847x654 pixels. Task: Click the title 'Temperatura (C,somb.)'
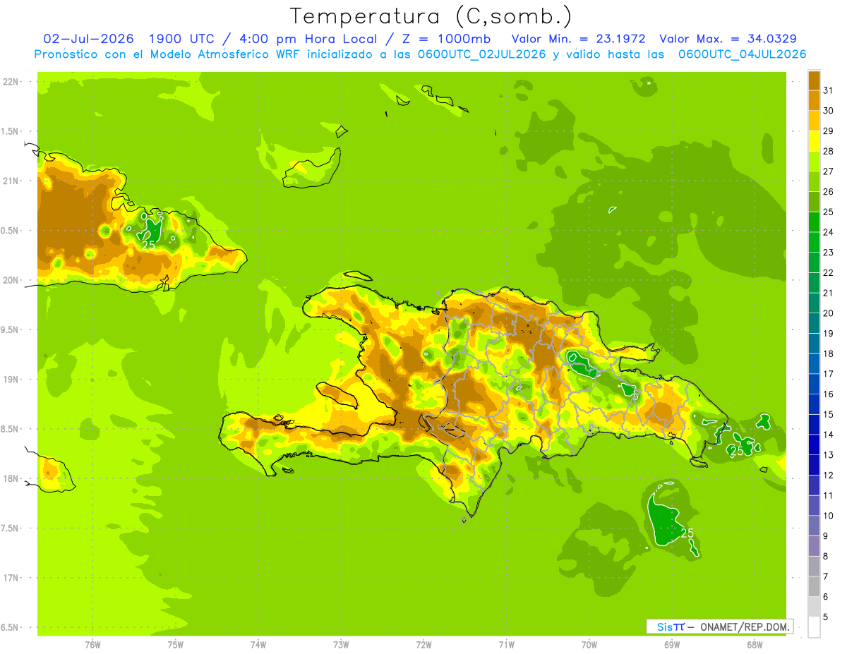pos(431,16)
